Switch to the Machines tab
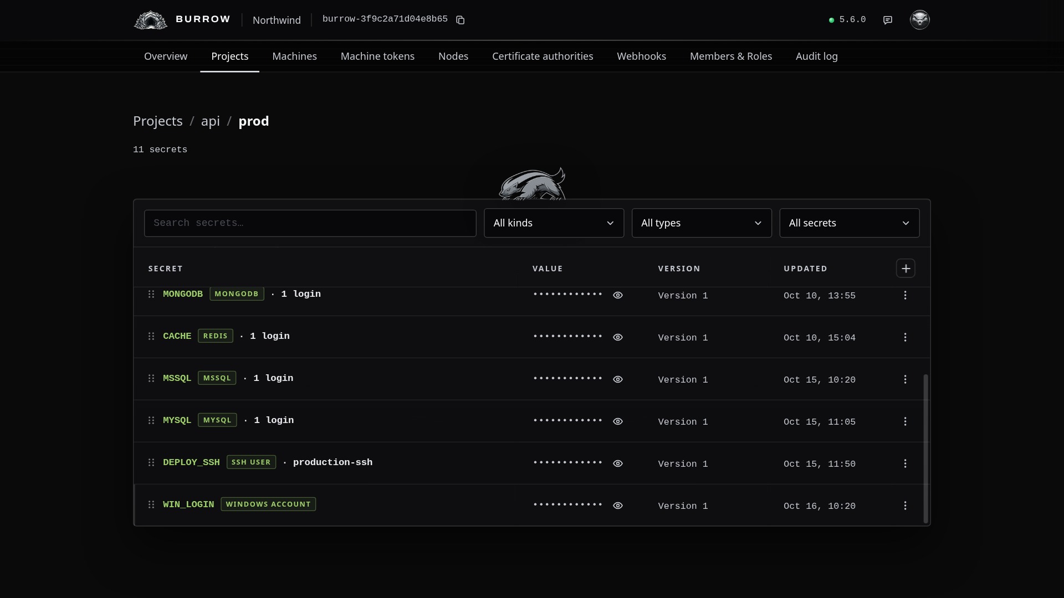Screen dimensions: 1064x598 [295, 56]
